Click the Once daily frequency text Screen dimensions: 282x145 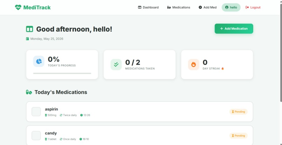(x=70, y=139)
